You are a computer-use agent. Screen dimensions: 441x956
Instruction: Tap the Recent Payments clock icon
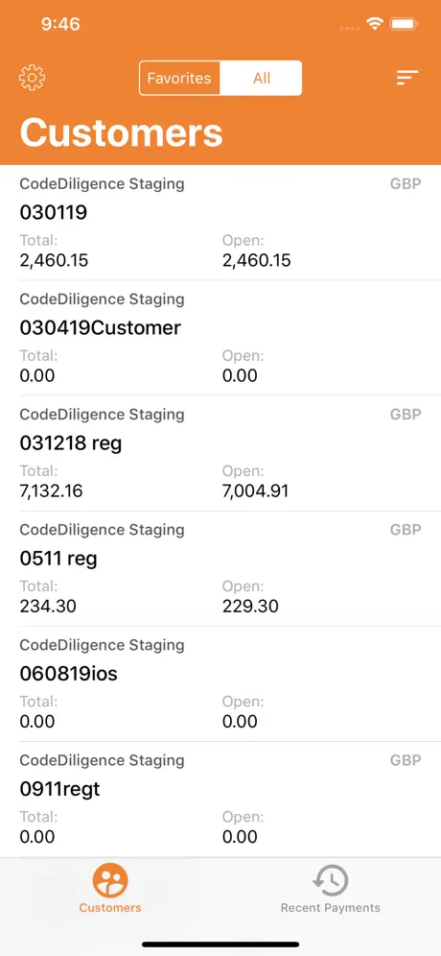coord(330,880)
